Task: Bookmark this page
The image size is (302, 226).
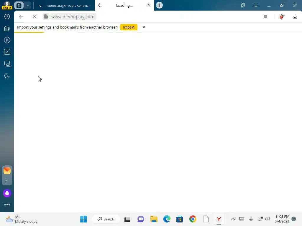Action: (x=265, y=17)
